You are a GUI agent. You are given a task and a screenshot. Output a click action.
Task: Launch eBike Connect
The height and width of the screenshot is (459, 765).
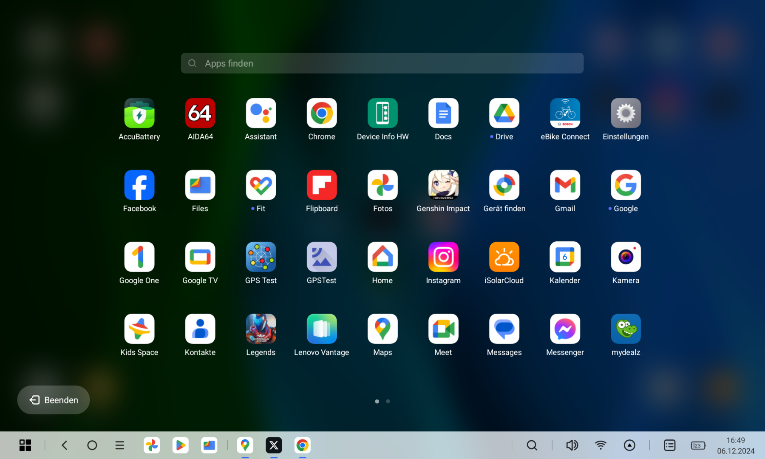click(x=565, y=113)
